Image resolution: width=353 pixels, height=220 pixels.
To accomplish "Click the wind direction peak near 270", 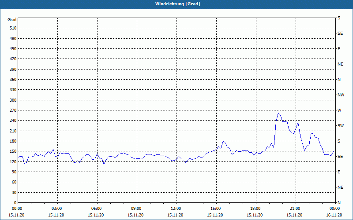I will click(278, 113).
